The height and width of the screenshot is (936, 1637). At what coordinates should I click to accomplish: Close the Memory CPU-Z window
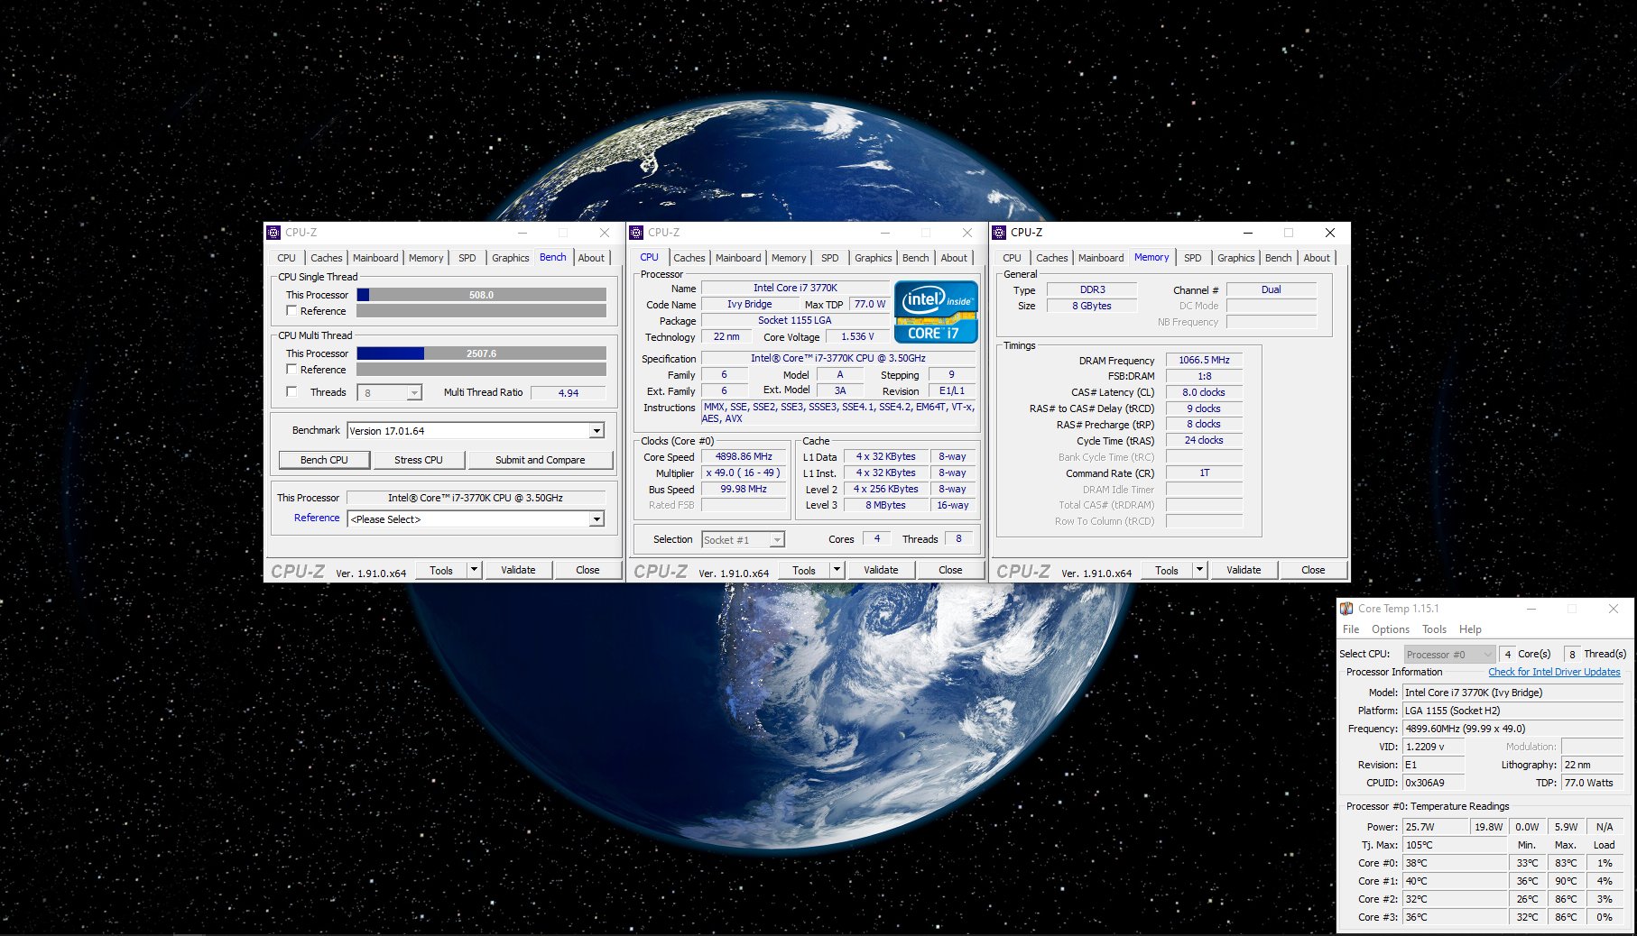[x=1329, y=233]
